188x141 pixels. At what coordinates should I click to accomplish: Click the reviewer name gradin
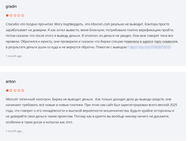(11, 7)
